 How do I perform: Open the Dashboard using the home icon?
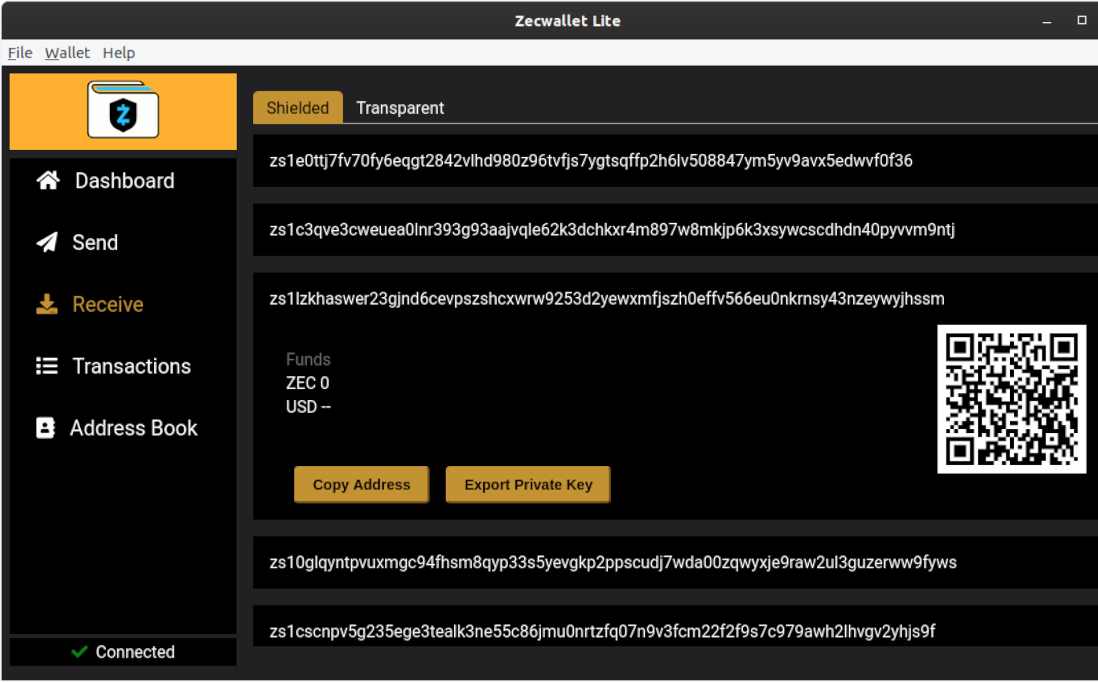tap(49, 181)
